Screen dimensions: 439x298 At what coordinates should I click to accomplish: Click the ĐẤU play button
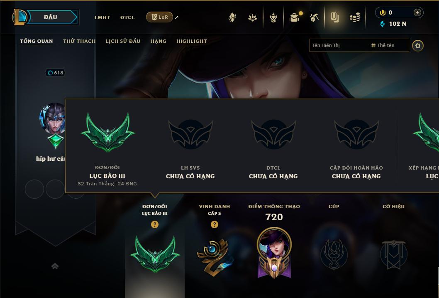[x=51, y=17]
